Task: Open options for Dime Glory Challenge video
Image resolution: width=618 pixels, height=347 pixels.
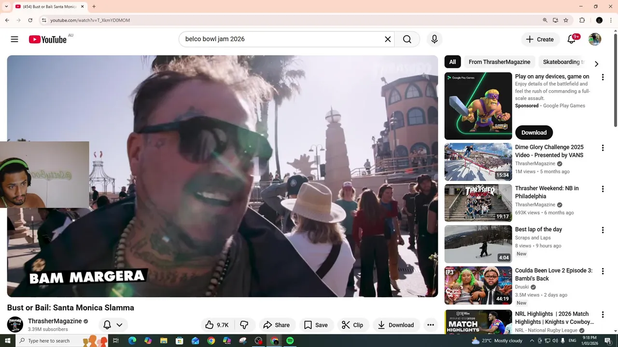Action: coord(603,148)
